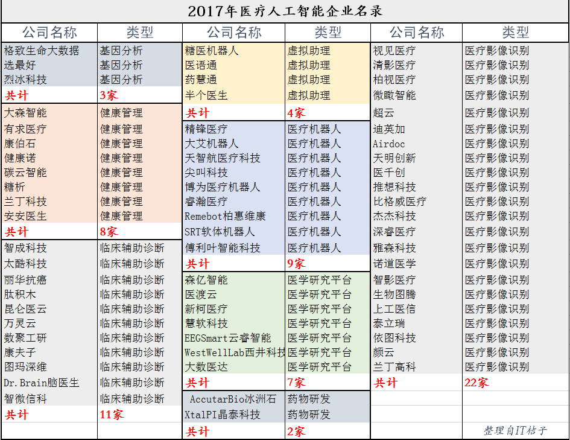Viewport: 570px width, 440px height.
Task: Click the 3家 total cell
Action: pyautogui.click(x=109, y=95)
